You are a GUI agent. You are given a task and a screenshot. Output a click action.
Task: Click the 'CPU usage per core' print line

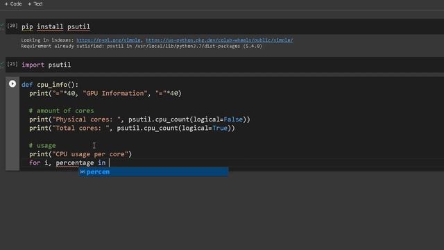(x=80, y=154)
